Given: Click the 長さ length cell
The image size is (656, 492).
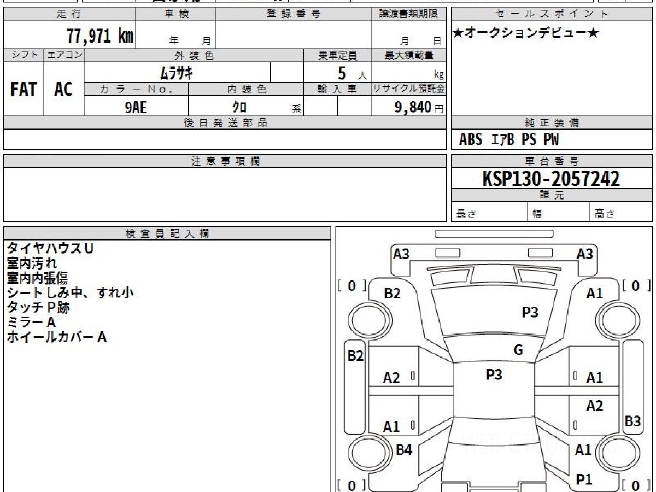Looking at the screenshot, I should coord(490,212).
